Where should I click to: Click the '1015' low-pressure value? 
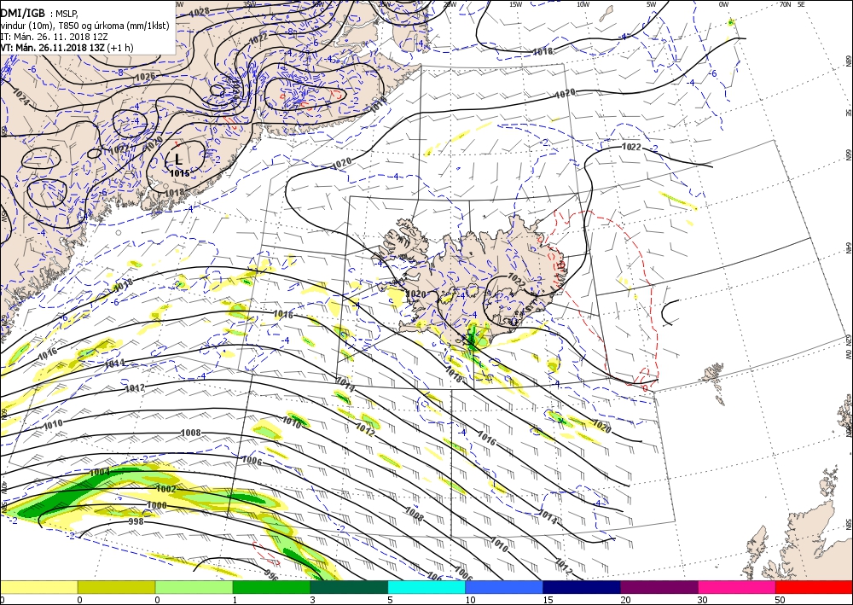pos(179,173)
